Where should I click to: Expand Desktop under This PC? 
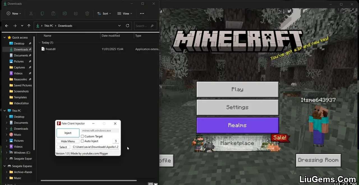[7, 117]
